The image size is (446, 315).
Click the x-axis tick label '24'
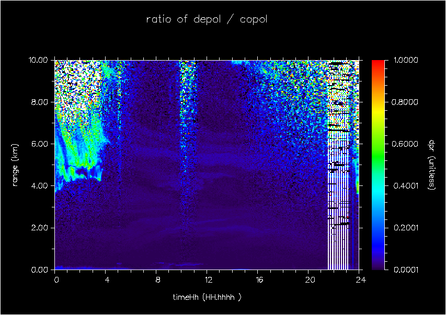361,280
